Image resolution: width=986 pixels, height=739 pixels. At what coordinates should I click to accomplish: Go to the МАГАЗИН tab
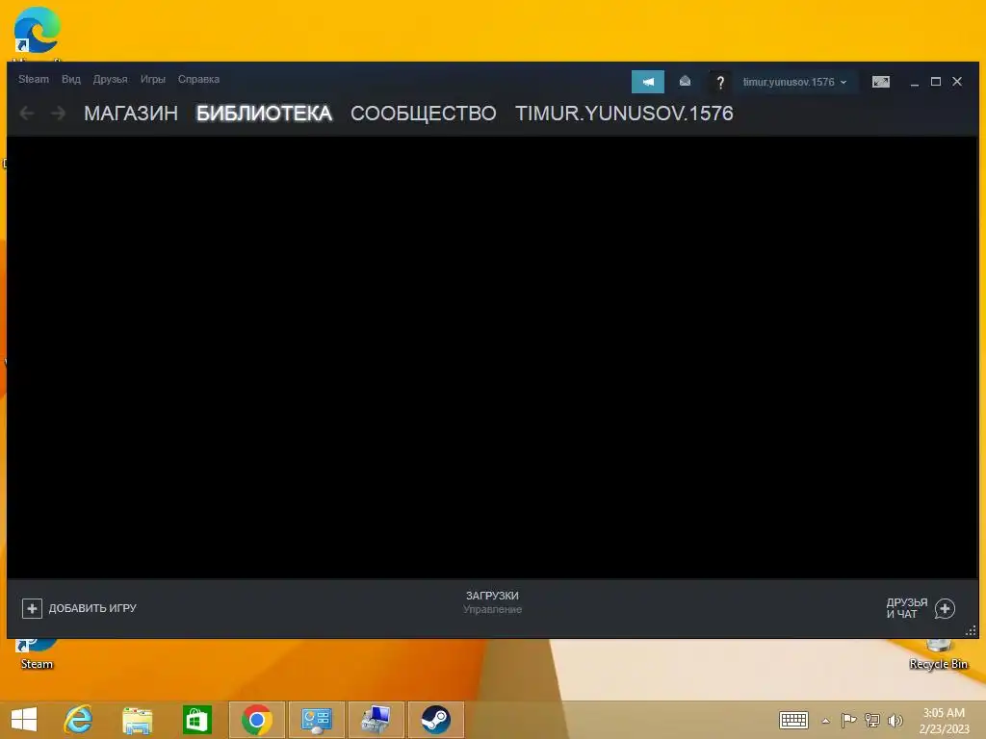131,114
